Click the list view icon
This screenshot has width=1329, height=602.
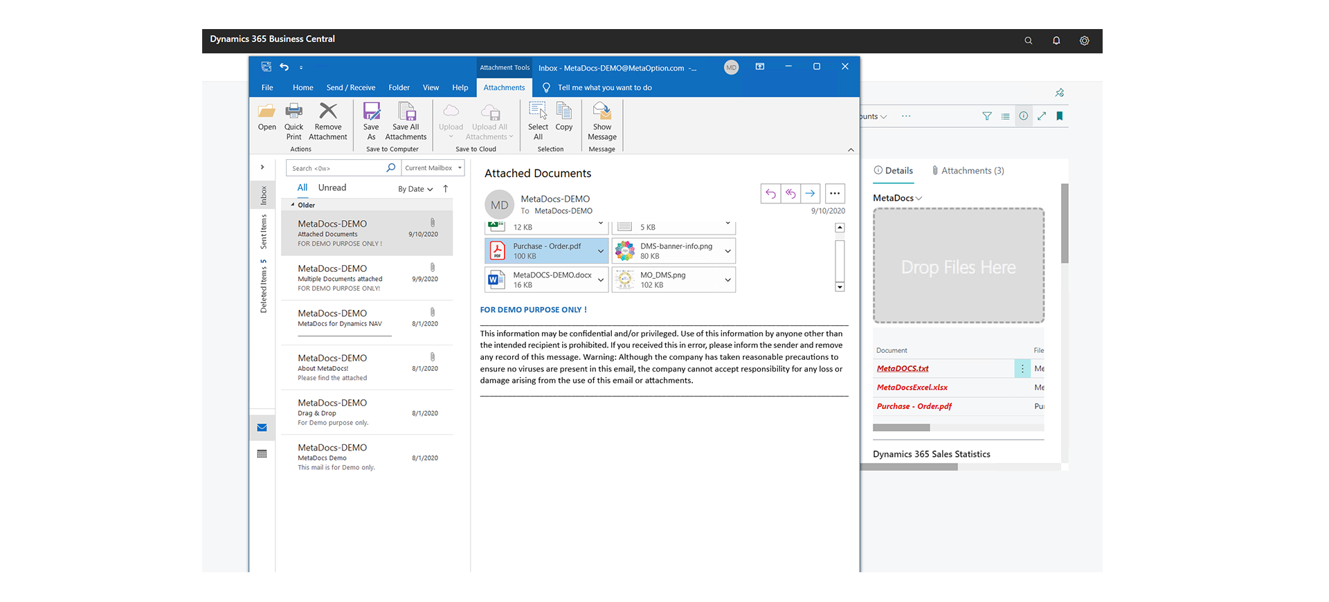pos(1005,116)
